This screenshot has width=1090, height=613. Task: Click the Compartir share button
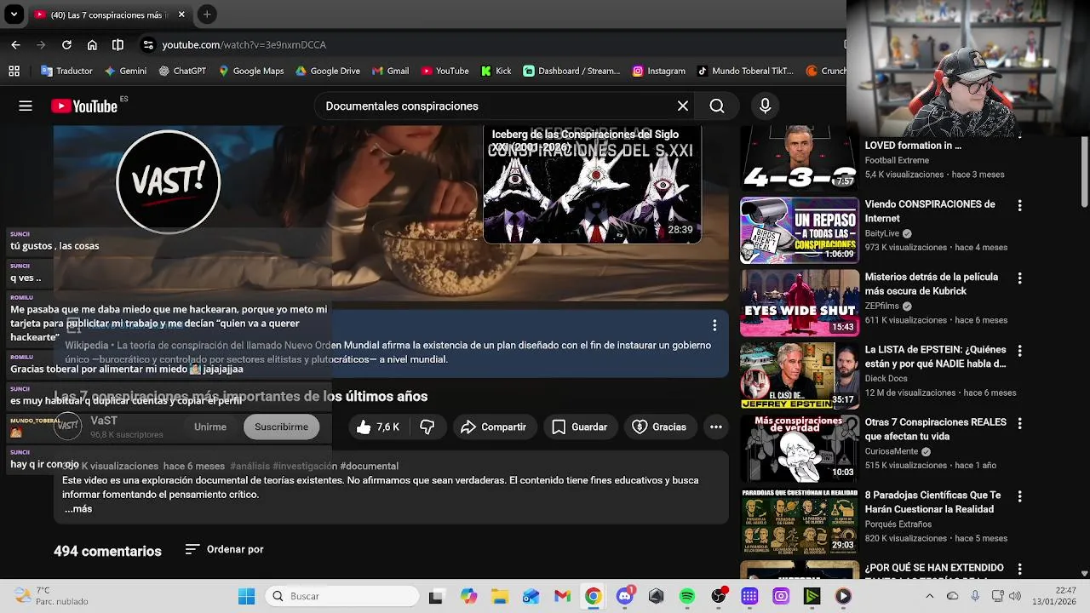(x=494, y=427)
